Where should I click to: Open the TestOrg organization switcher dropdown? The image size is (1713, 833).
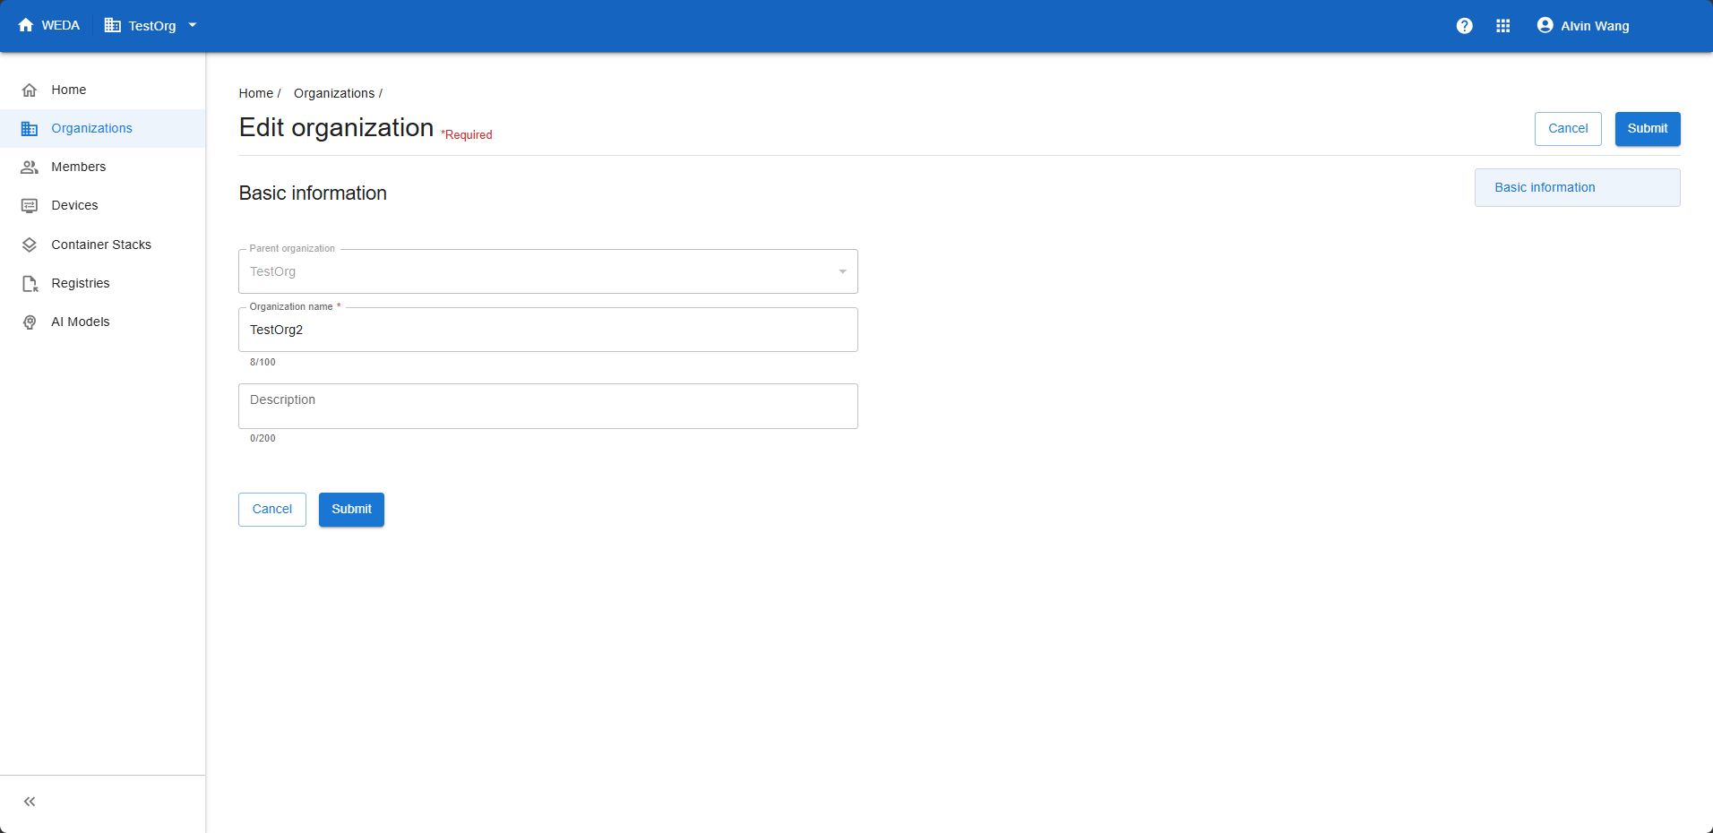[151, 25]
